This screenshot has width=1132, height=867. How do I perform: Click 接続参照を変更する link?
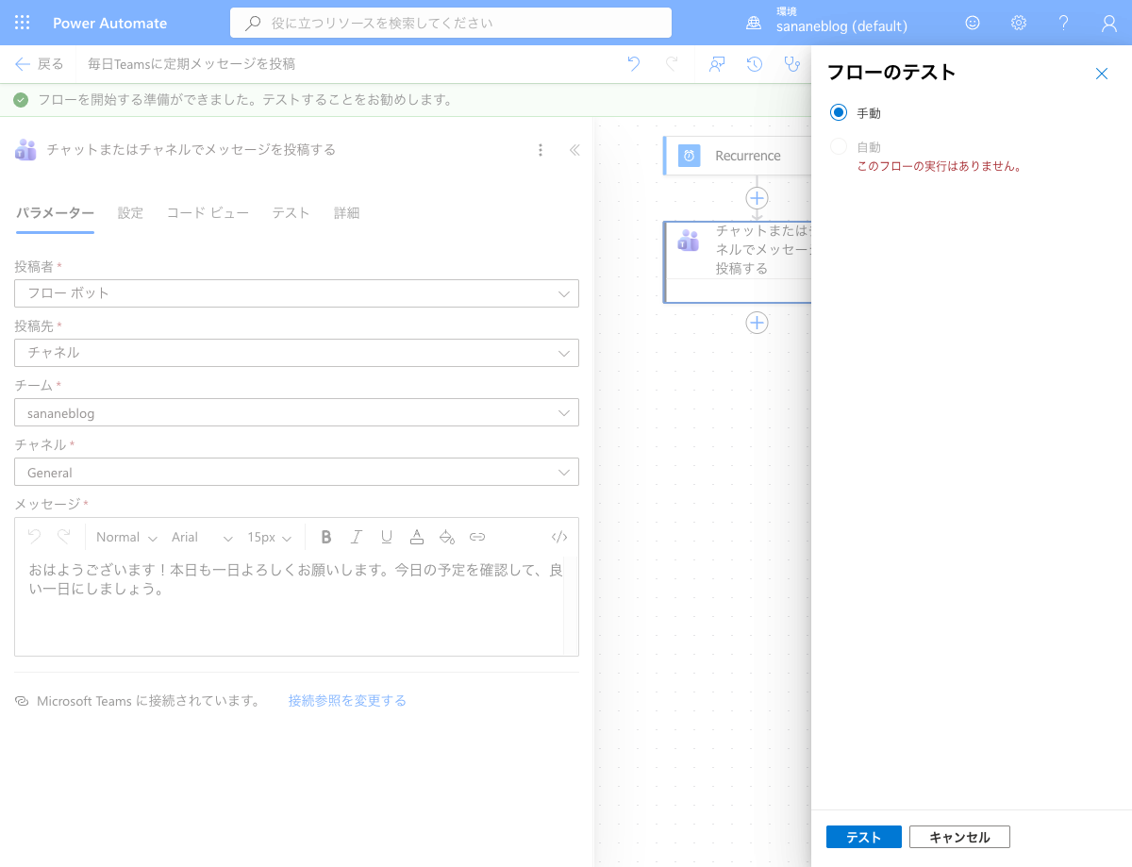347,701
